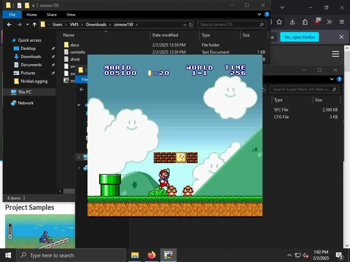
Task: Click the horizontal scrollbar left arrow
Action: [x=60, y=191]
